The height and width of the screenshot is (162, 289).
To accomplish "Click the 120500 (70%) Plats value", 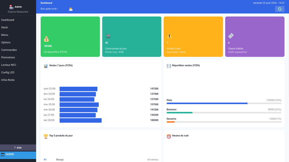I will (x=274, y=100).
